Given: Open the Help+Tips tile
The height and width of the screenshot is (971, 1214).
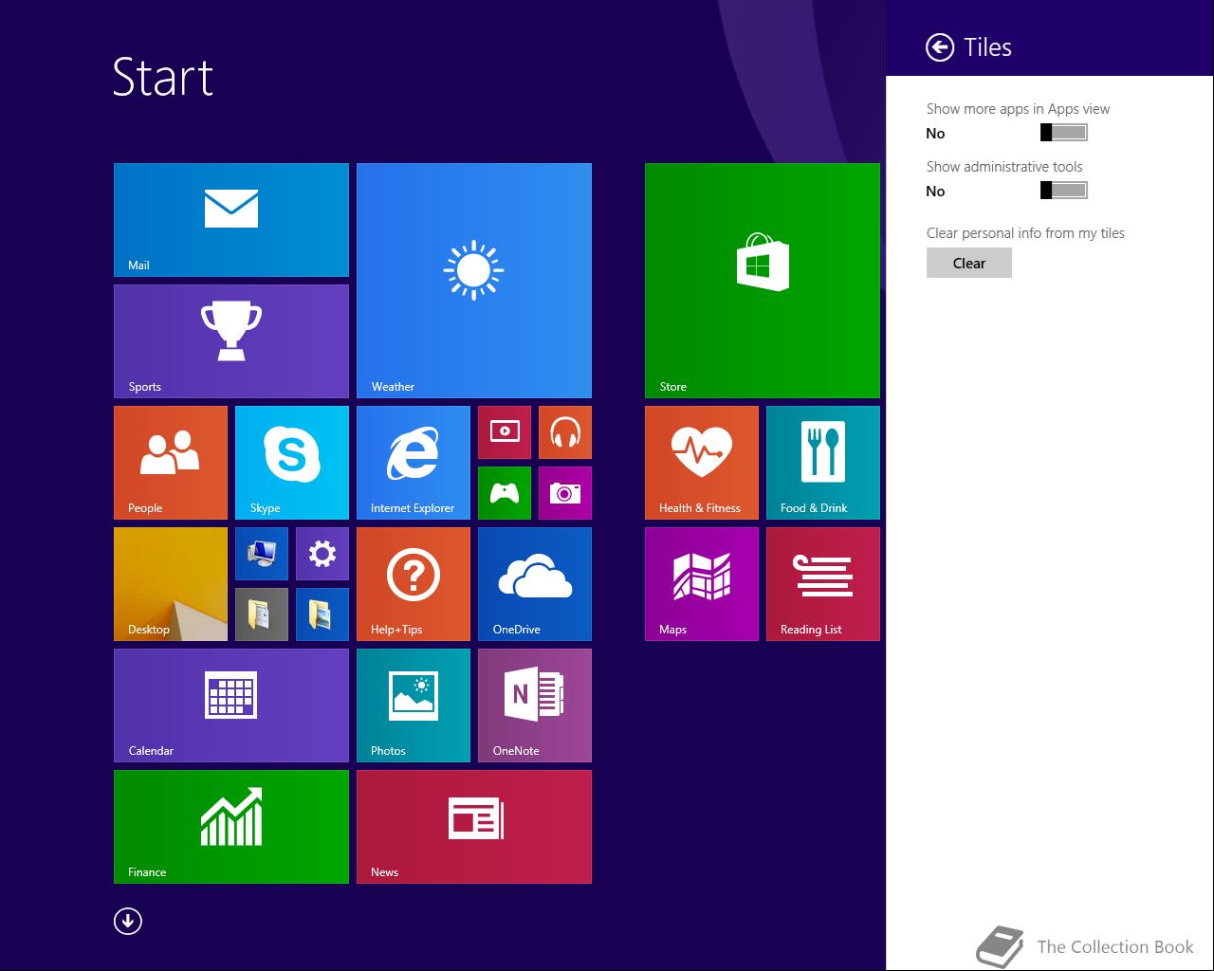Looking at the screenshot, I should click(414, 584).
